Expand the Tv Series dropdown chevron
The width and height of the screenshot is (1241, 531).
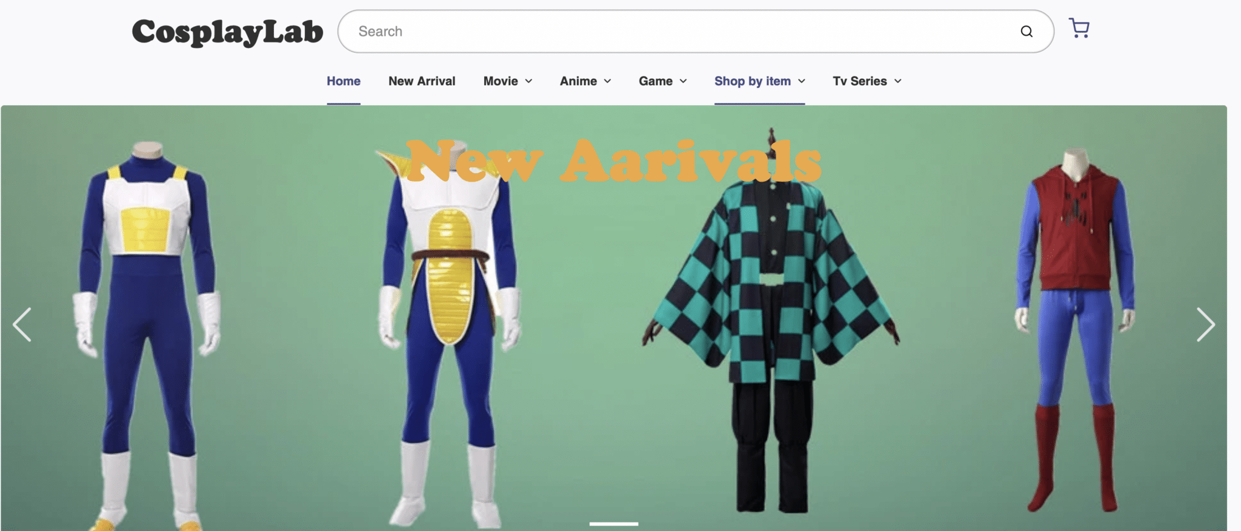(x=897, y=81)
